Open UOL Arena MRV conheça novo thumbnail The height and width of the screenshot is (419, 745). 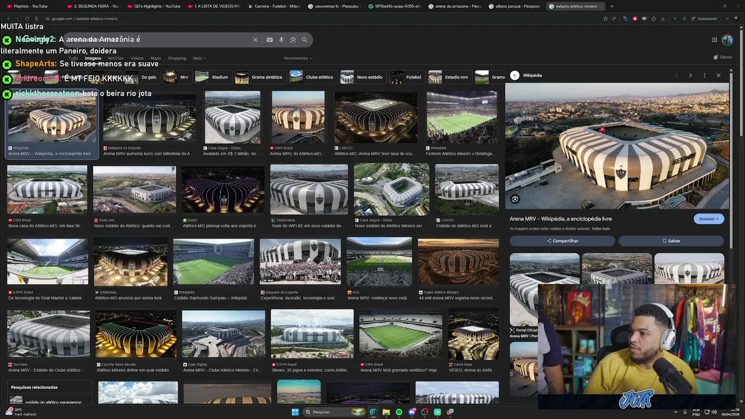pos(379,262)
